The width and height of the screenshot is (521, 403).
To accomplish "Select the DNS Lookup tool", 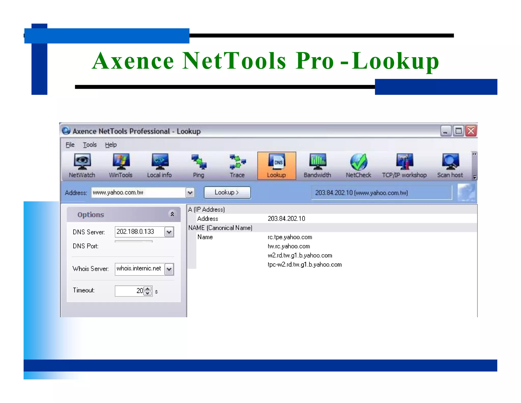I will point(277,166).
